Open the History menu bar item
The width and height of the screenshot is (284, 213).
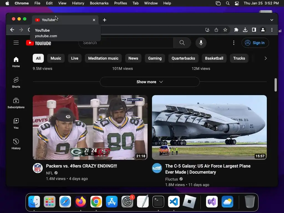pyautogui.click(x=78, y=3)
